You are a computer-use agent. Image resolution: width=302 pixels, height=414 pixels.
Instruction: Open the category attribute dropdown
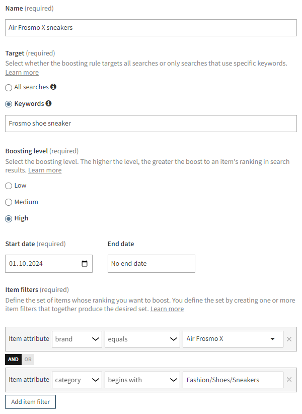(77, 380)
